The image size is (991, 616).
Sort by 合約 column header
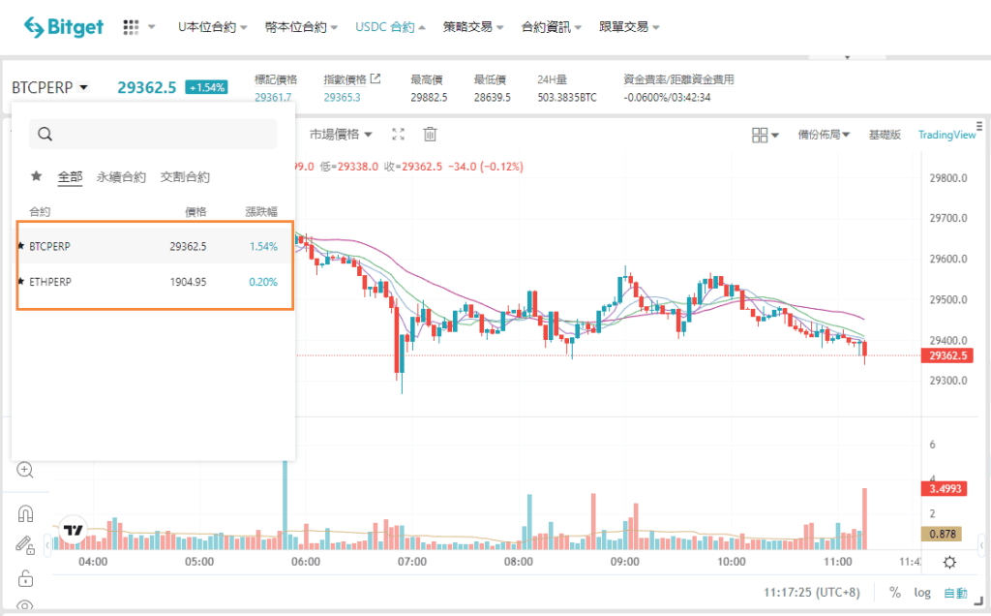[40, 212]
